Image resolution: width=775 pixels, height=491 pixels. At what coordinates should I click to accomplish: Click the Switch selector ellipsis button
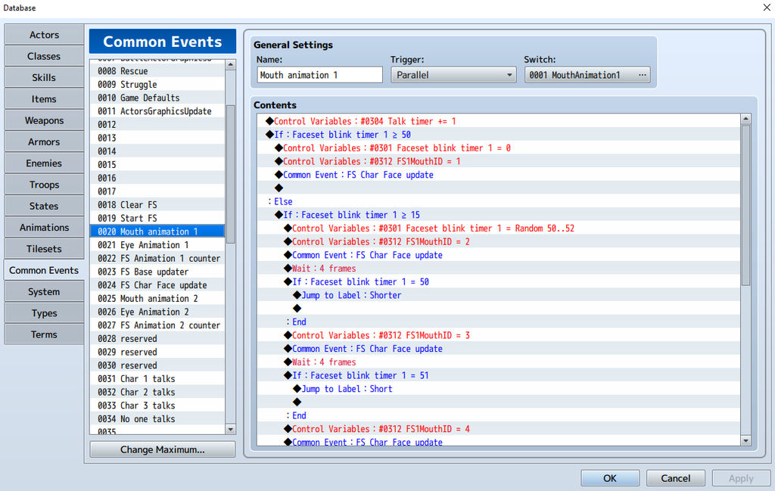pos(643,75)
